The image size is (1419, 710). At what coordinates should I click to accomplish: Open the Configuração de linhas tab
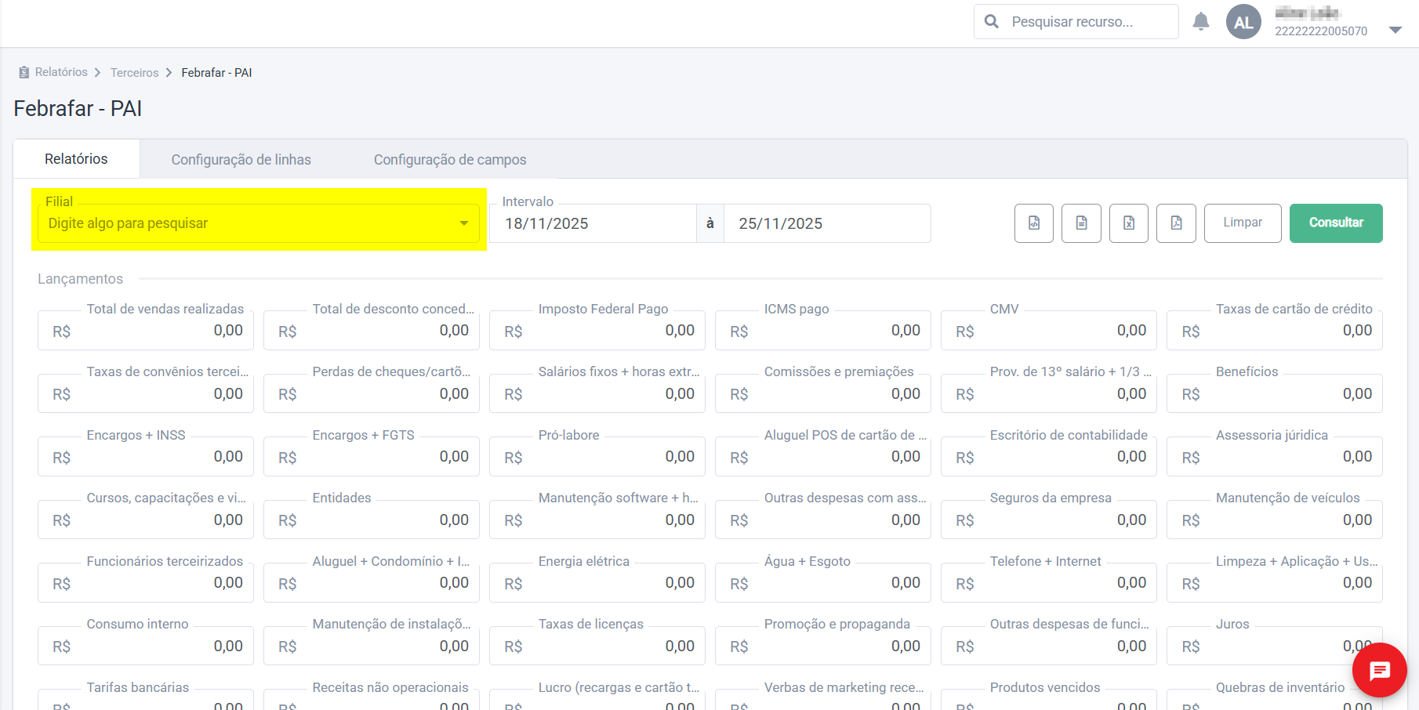click(x=241, y=160)
